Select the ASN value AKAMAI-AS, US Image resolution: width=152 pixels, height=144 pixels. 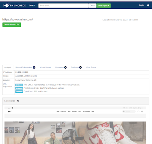tap(26, 76)
